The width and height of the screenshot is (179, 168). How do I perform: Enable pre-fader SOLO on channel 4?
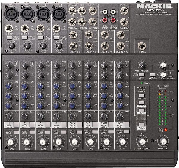click(x=64, y=132)
